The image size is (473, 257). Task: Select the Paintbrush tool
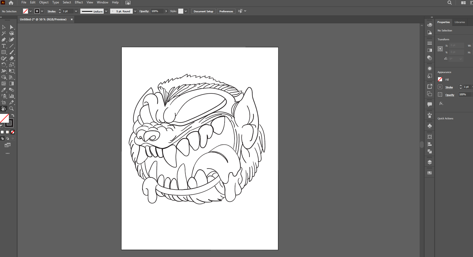coord(12,52)
